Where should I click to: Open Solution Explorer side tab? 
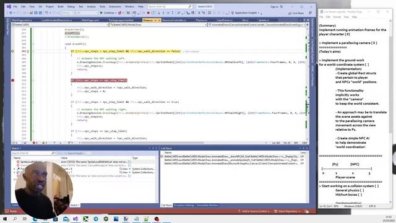coord(312,28)
